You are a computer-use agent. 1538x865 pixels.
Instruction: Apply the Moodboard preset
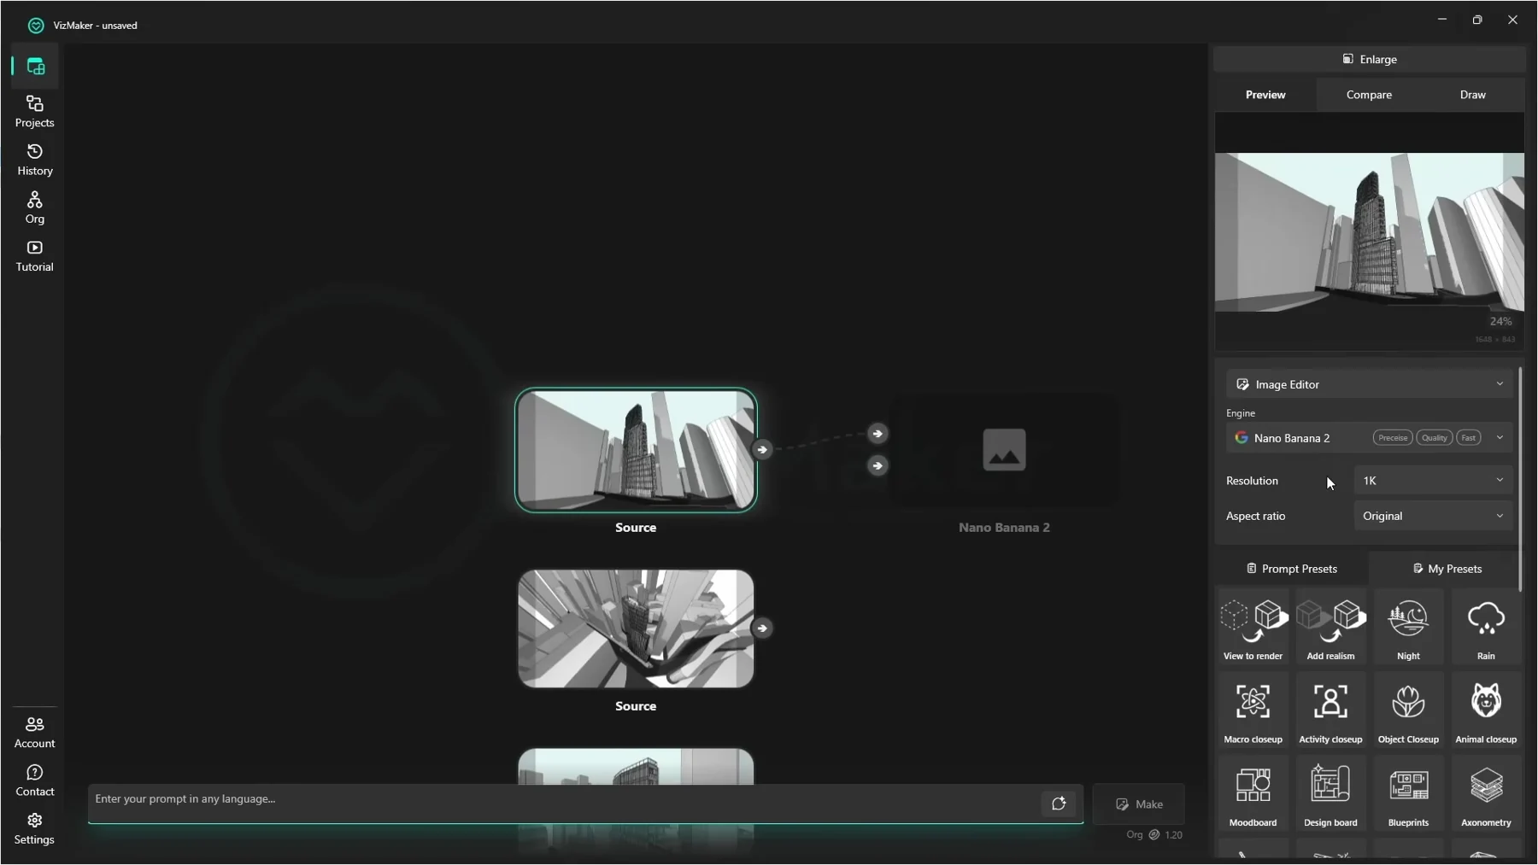point(1253,793)
